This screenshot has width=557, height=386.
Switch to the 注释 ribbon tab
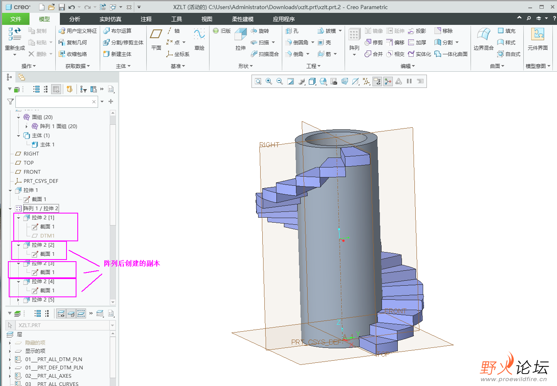tap(146, 19)
